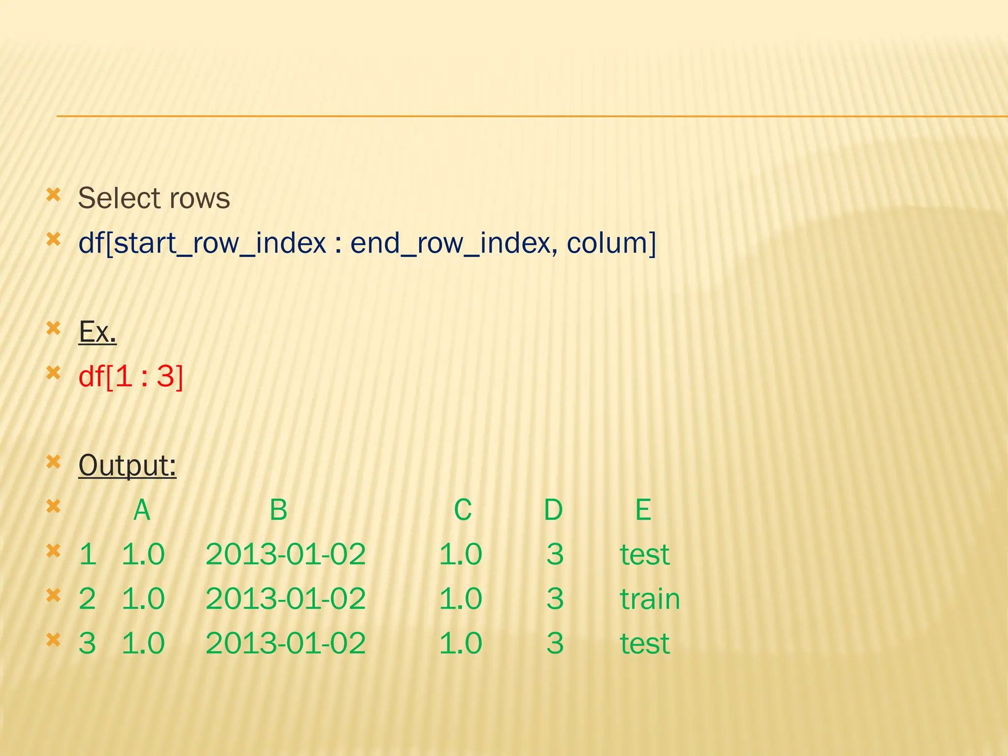This screenshot has height=756, width=1008.
Task: Click the C value 1.0 in row 2
Action: click(x=461, y=599)
